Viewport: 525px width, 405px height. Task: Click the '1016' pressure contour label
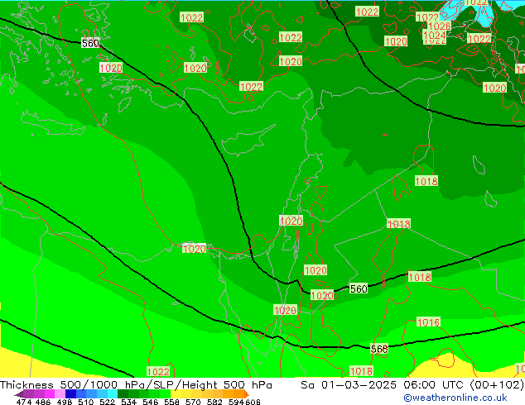point(428,322)
